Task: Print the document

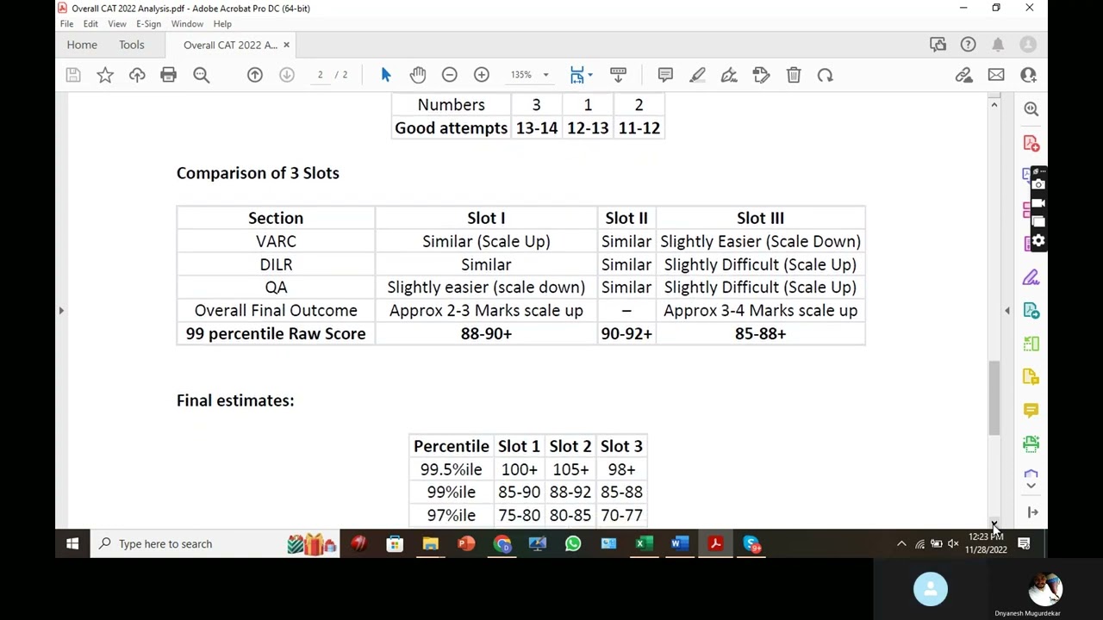Action: [x=169, y=75]
